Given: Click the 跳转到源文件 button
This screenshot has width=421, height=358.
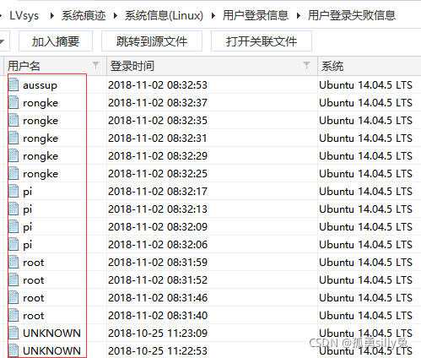Looking at the screenshot, I should pos(152,41).
